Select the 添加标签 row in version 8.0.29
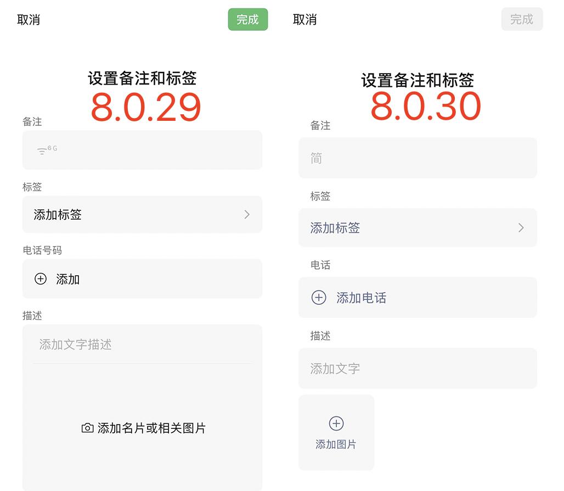 [x=143, y=215]
